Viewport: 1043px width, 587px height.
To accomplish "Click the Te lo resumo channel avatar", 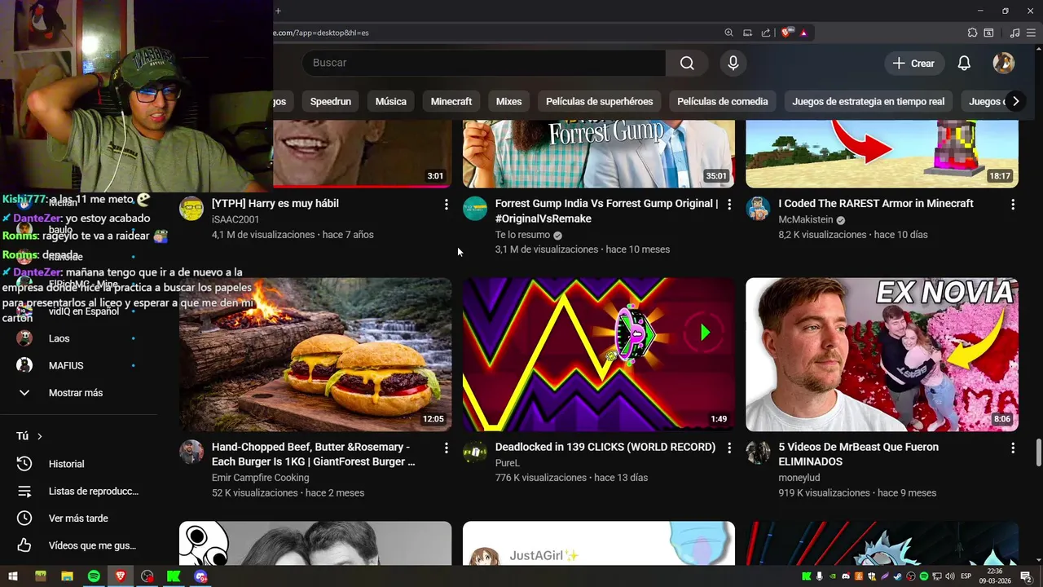I will (475, 209).
